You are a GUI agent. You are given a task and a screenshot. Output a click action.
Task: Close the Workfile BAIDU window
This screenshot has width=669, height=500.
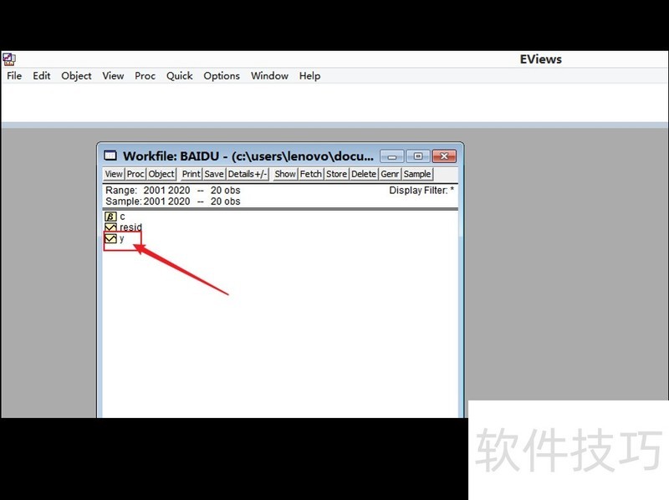click(x=444, y=156)
